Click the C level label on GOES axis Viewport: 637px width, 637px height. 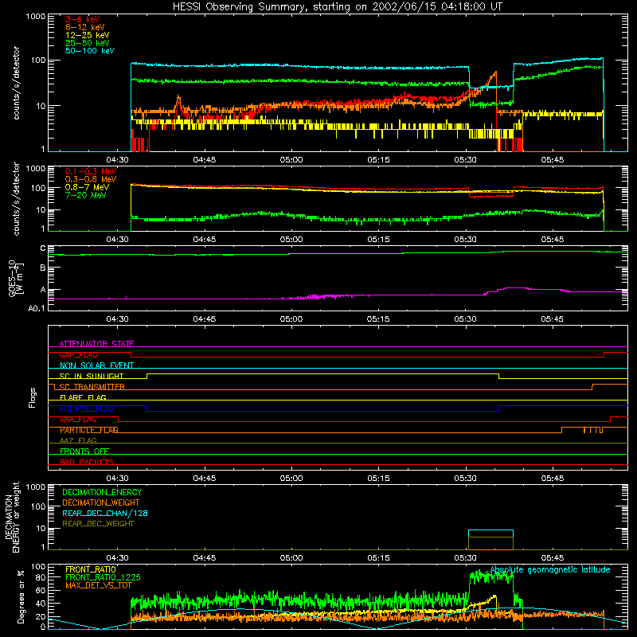tap(43, 248)
